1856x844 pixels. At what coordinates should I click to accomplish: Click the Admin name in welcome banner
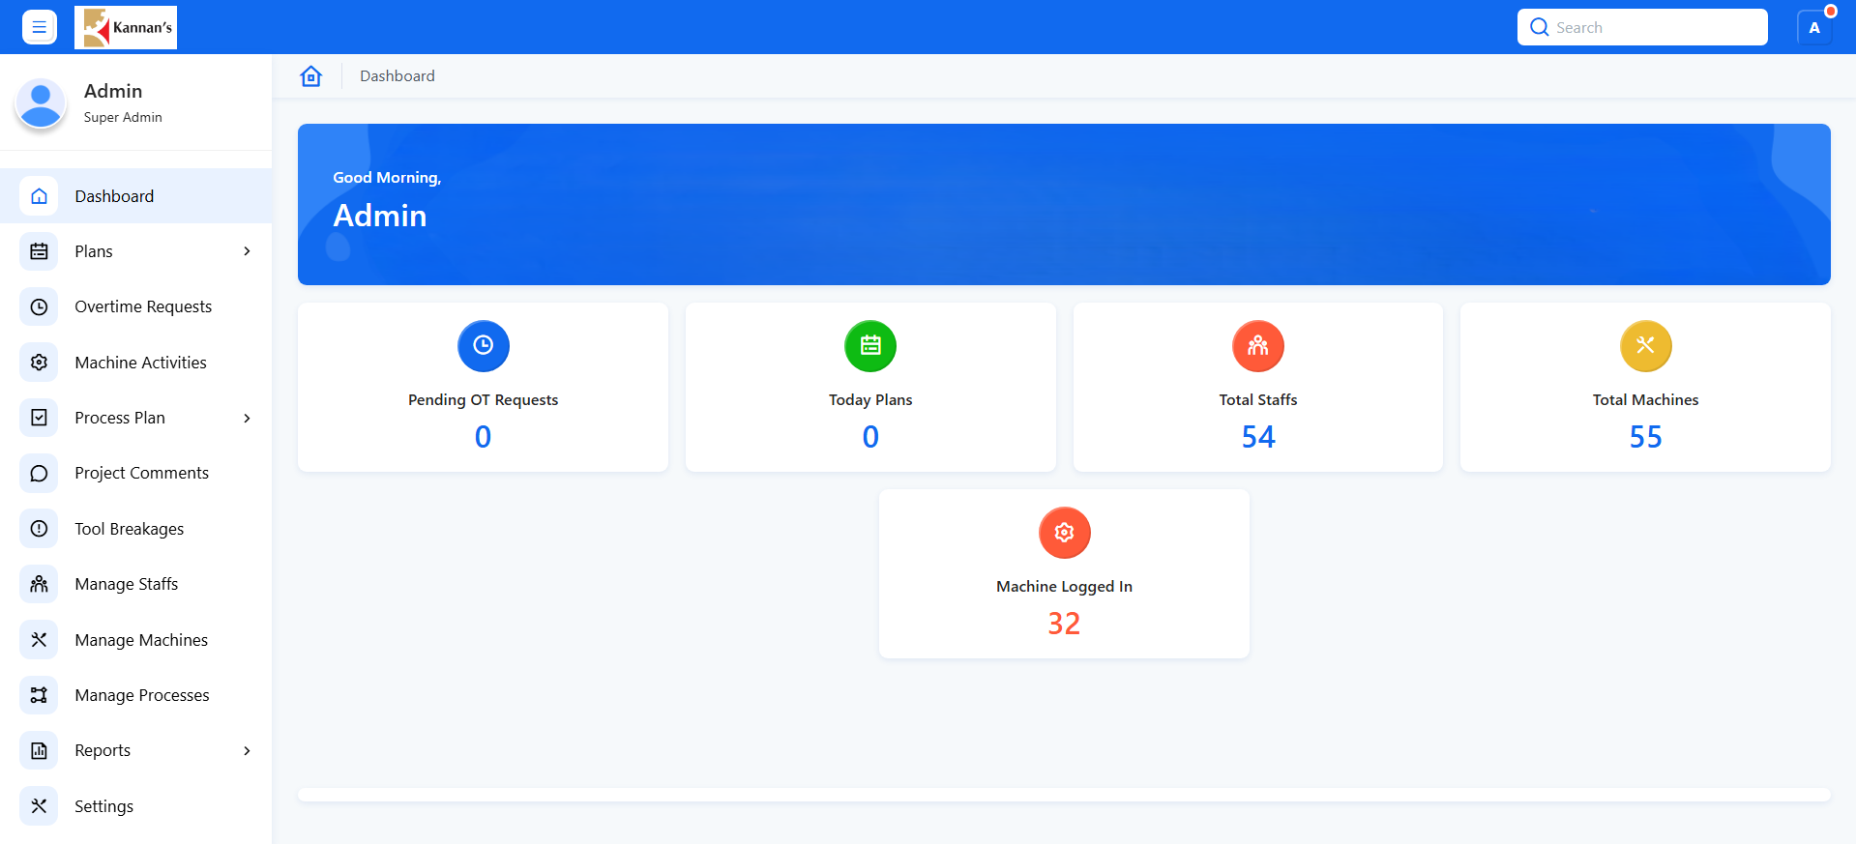pos(380,216)
